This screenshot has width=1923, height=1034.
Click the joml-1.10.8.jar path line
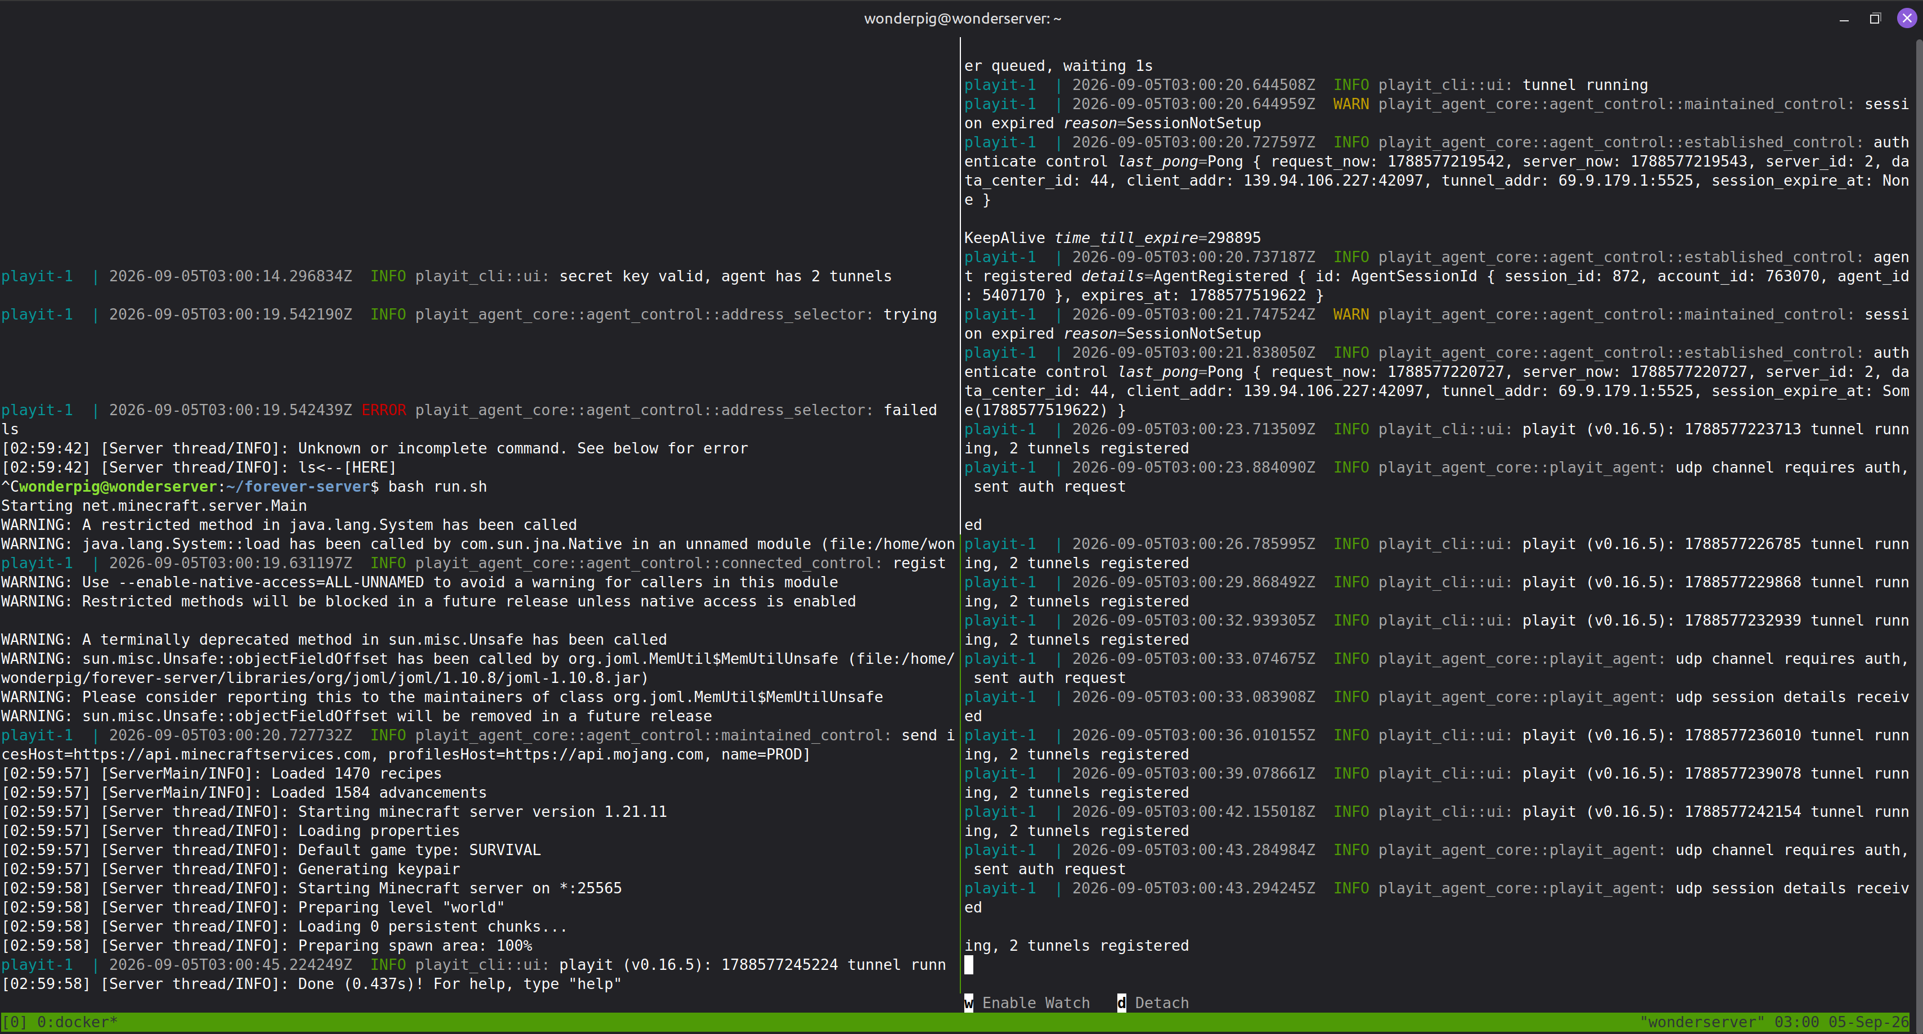pos(325,678)
